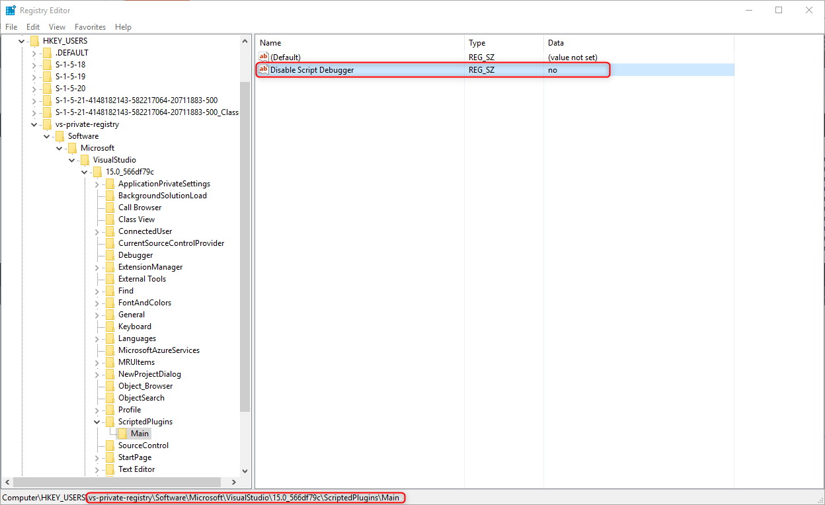Screen dimensions: 825x505
Task: Select the Text Editor key
Action: [136, 469]
